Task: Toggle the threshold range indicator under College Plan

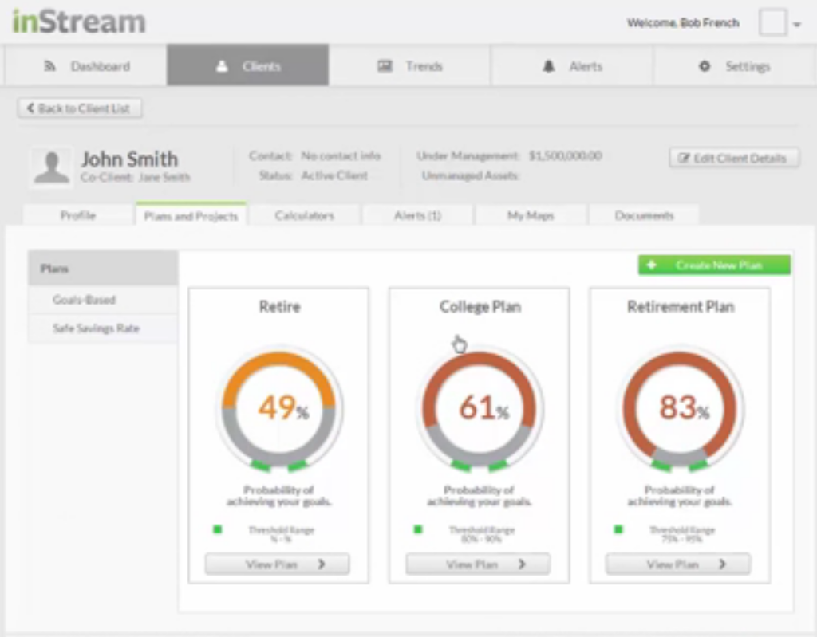Action: [x=417, y=529]
